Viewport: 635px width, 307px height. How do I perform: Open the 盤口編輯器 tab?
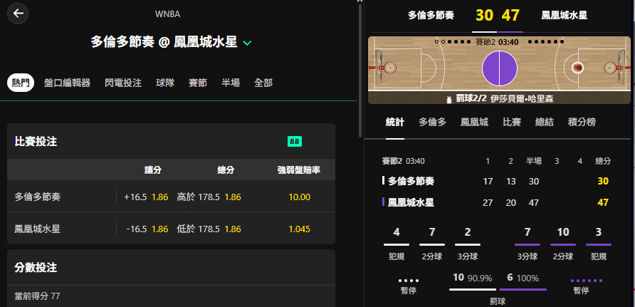[x=67, y=83]
